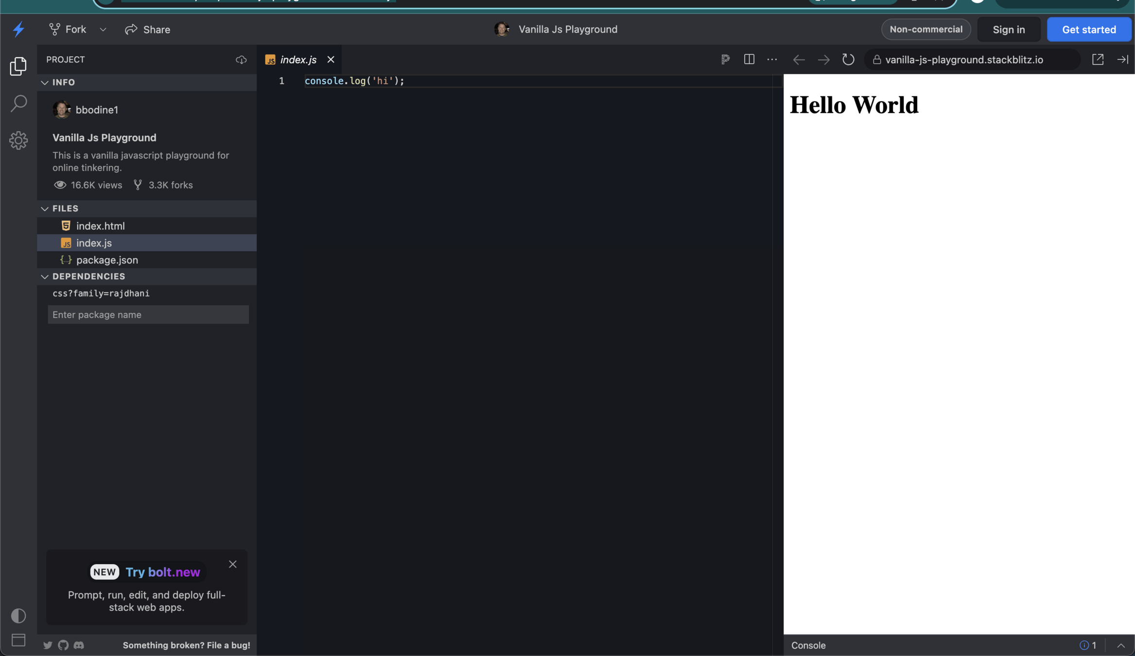Open the Fork dropdown arrow
This screenshot has width=1135, height=656.
coord(103,30)
